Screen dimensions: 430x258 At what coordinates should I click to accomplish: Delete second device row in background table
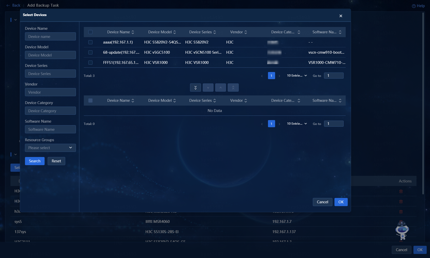[x=401, y=202]
